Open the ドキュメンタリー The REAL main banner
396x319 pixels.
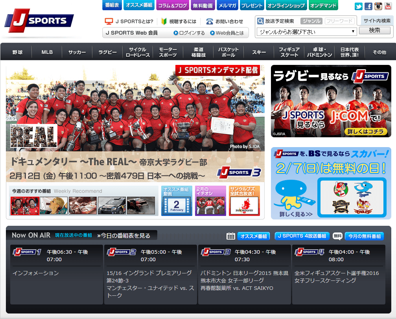click(135, 124)
